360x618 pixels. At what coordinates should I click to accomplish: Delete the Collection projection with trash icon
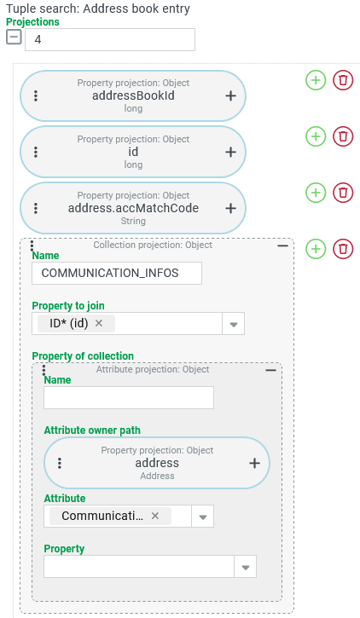tap(343, 249)
